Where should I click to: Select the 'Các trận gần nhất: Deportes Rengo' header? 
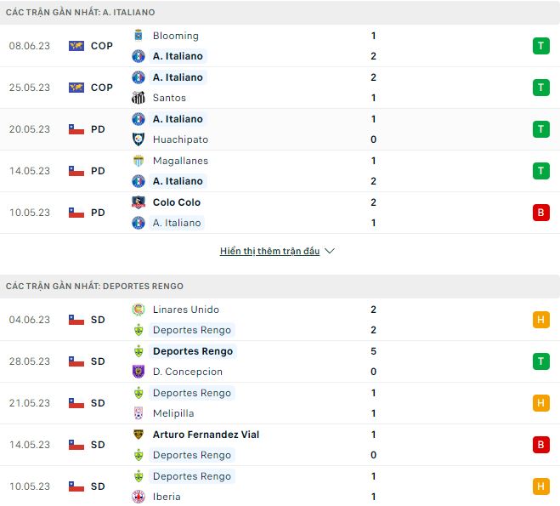tap(94, 286)
